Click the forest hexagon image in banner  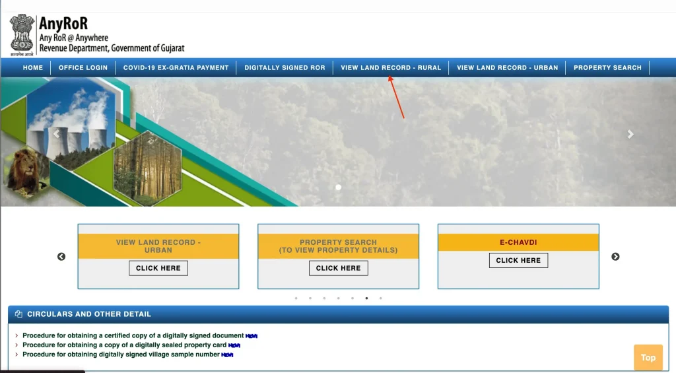(148, 168)
